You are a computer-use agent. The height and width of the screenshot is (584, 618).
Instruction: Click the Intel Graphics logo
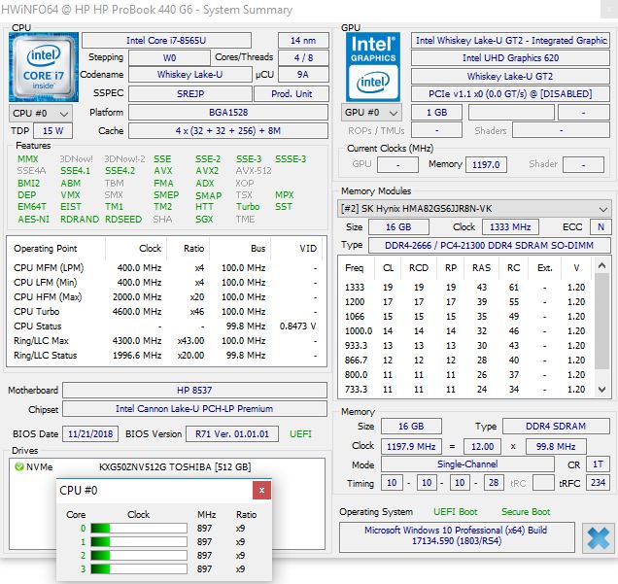(x=374, y=66)
